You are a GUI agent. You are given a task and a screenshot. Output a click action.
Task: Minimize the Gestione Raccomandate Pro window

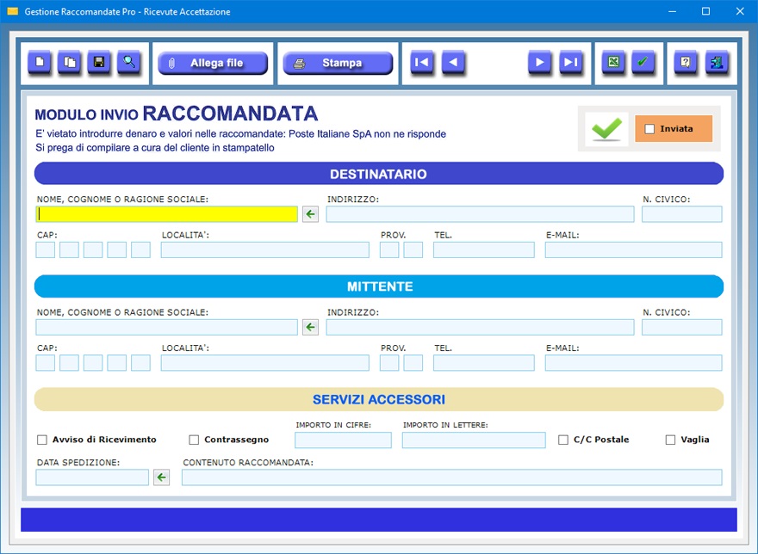coord(672,11)
